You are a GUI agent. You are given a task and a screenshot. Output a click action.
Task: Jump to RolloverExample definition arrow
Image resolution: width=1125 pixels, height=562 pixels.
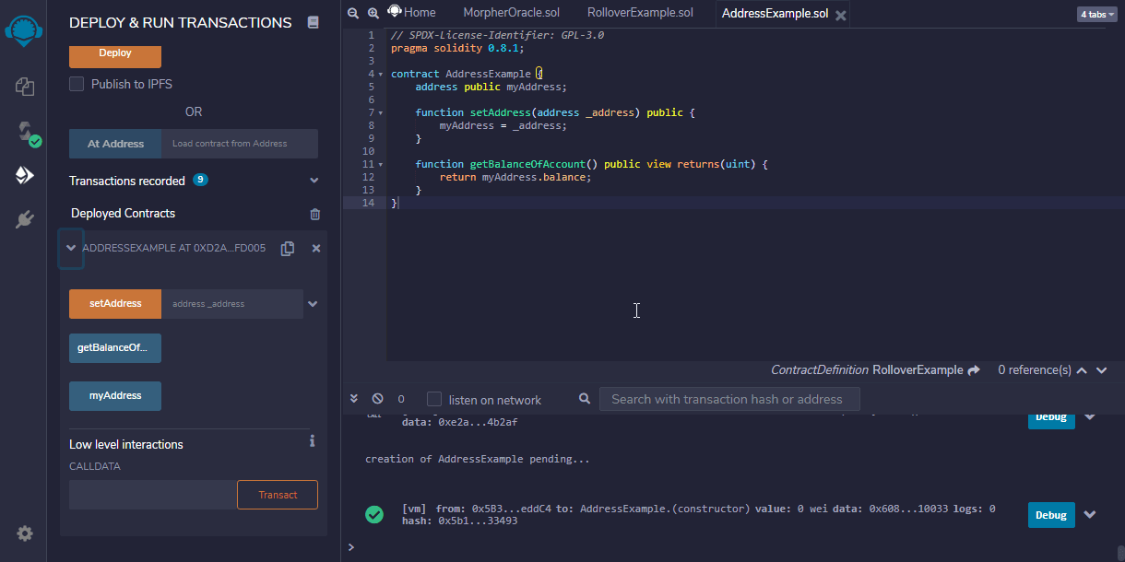974,369
